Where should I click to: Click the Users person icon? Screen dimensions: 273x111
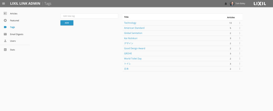(5, 41)
